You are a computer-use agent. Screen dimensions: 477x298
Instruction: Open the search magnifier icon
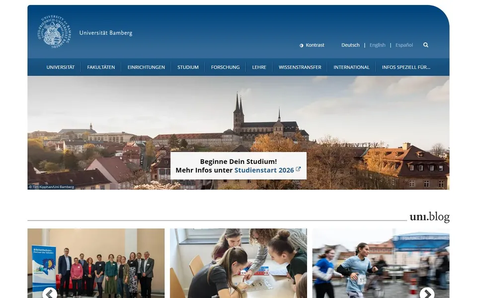click(x=426, y=45)
